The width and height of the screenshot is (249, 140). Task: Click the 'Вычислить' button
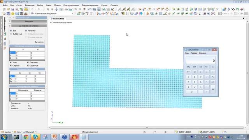click(27, 42)
